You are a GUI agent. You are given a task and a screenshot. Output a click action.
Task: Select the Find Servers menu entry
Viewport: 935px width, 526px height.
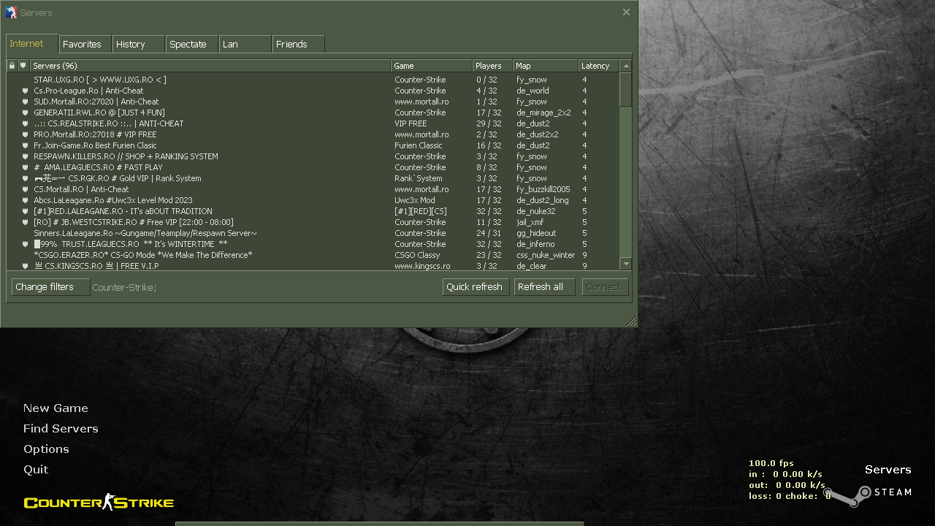click(61, 429)
